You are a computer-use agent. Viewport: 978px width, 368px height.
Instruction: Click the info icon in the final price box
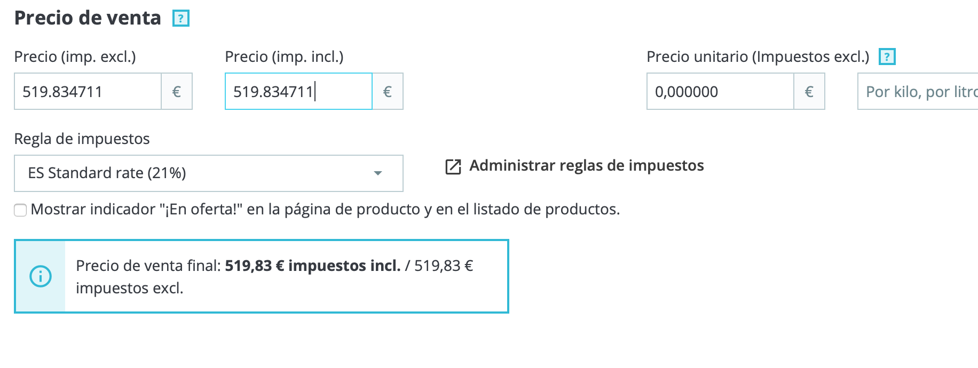41,276
